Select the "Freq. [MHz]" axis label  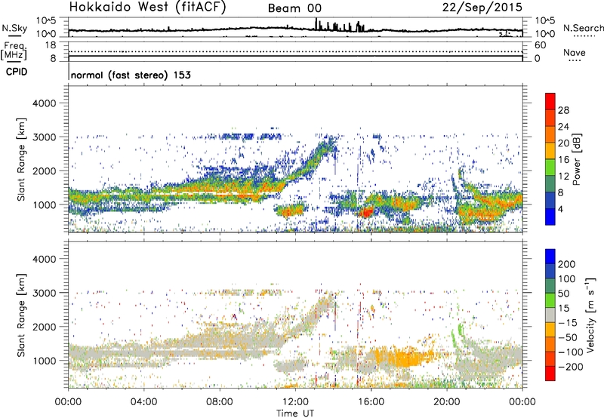[14, 51]
